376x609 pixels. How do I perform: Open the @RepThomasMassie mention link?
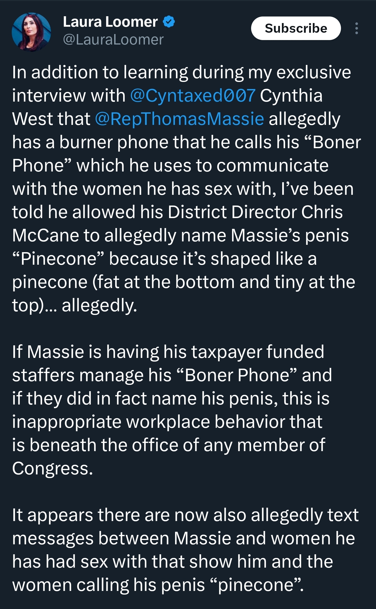pyautogui.click(x=180, y=119)
